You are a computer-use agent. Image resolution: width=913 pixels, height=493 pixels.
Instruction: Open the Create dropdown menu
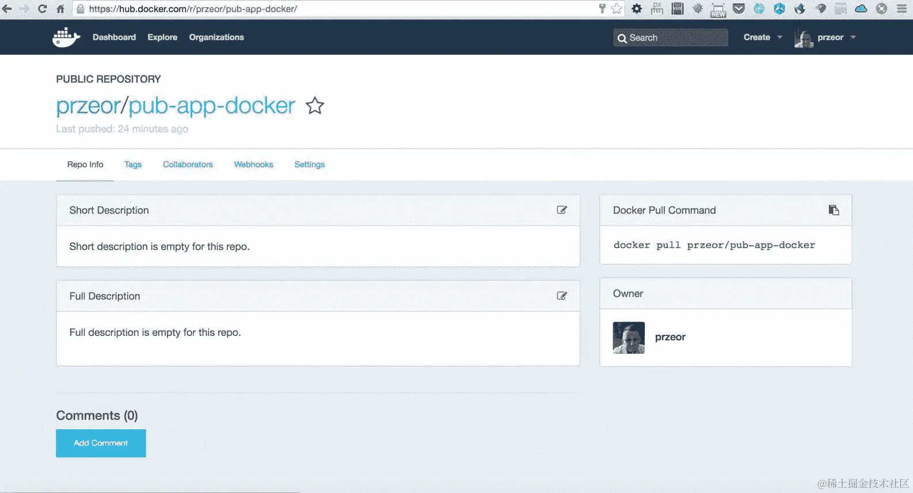tap(763, 37)
